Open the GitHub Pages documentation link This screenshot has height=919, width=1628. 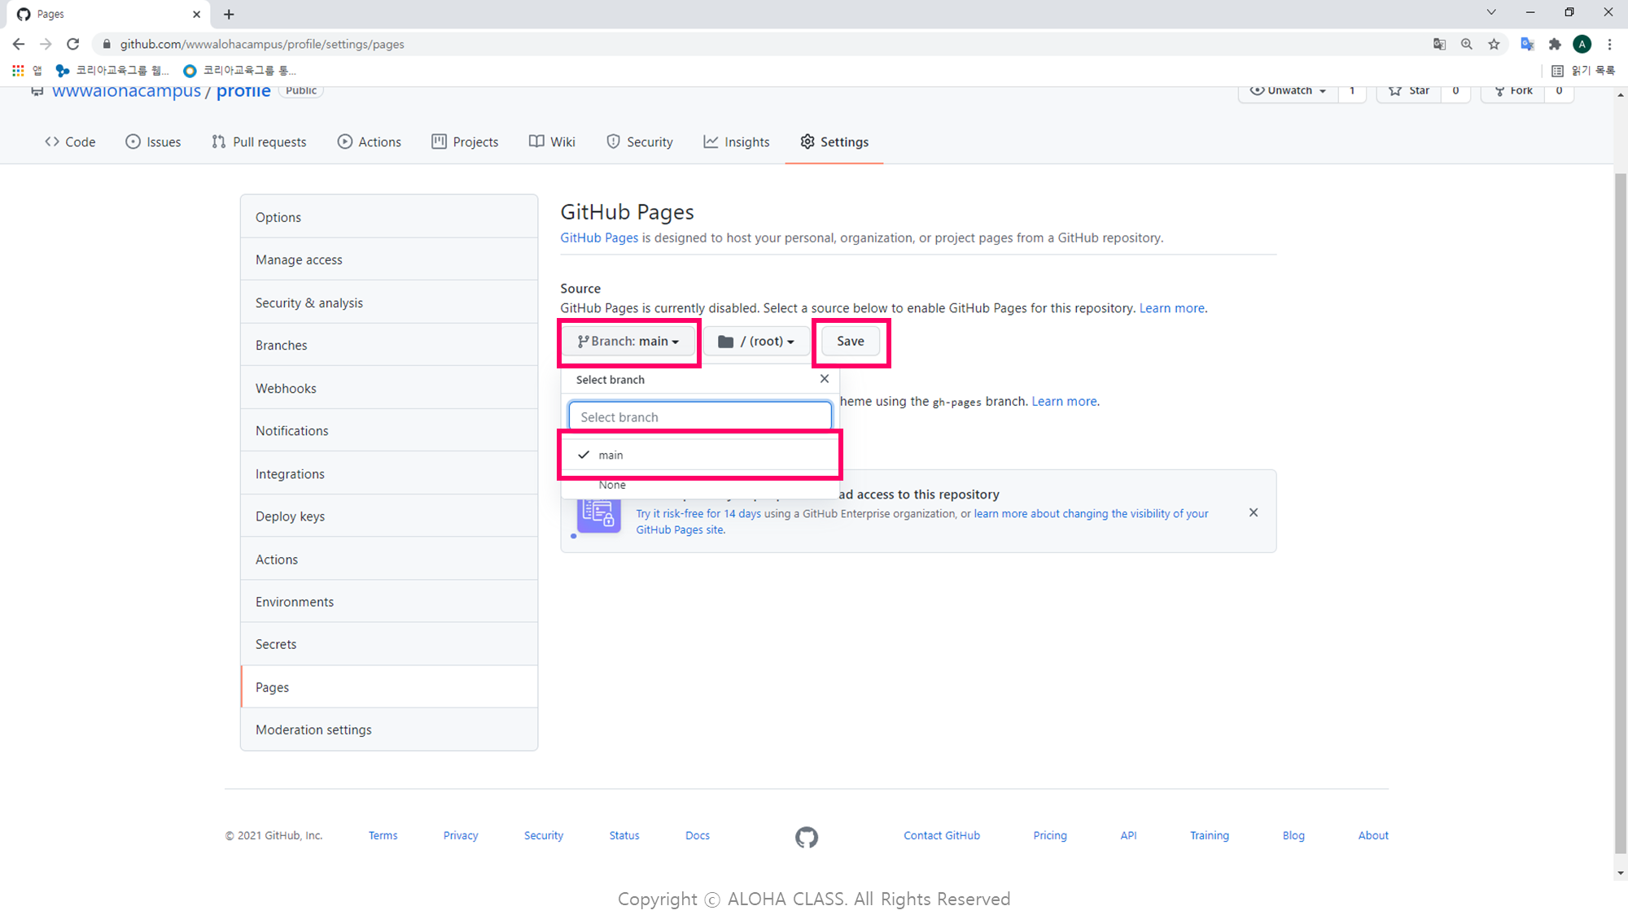pyautogui.click(x=599, y=237)
